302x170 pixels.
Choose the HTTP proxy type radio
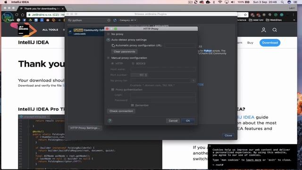tap(112, 63)
